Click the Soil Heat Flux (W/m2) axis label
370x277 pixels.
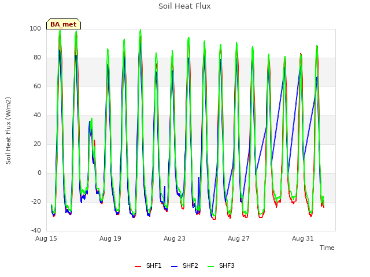[x=8, y=130]
